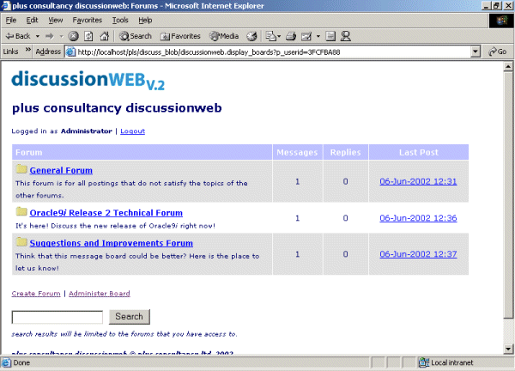This screenshot has height=371, width=515.
Task: Open the General Forum link
Action: pos(61,170)
